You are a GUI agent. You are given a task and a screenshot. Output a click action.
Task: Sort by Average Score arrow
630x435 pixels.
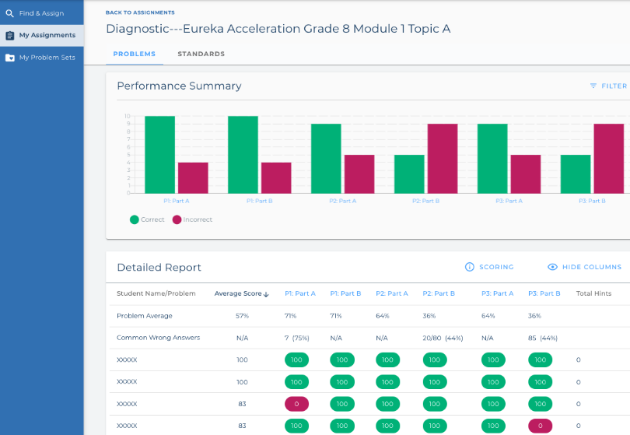click(x=266, y=294)
